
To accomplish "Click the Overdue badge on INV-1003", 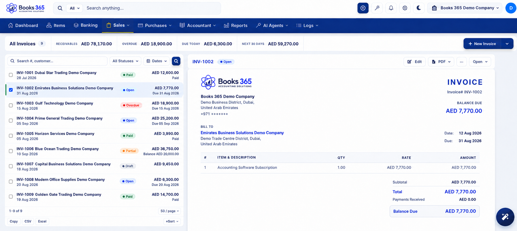I will pos(131,105).
